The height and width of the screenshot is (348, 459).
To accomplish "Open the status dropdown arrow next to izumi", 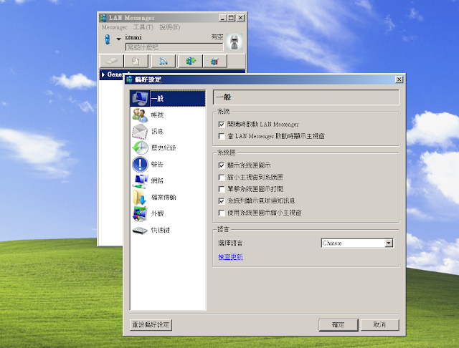I will tap(118, 39).
